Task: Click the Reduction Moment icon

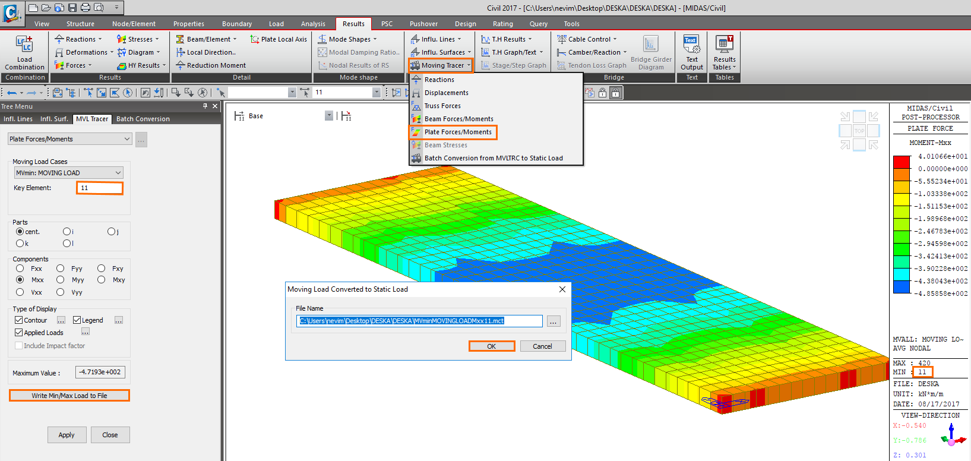Action: 181,65
